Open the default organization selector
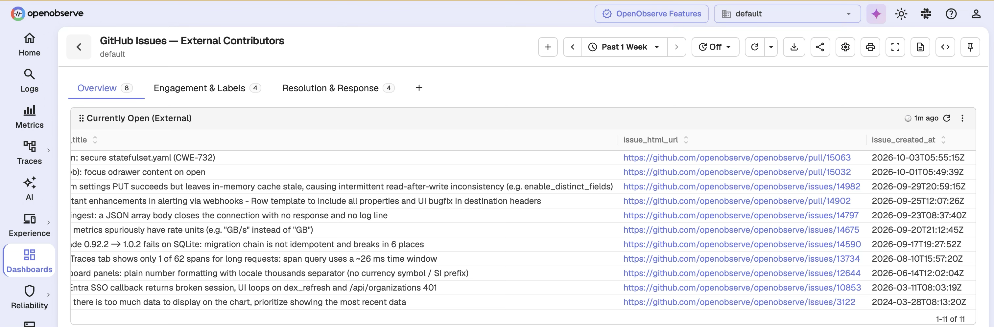This screenshot has height=327, width=994. 787,14
